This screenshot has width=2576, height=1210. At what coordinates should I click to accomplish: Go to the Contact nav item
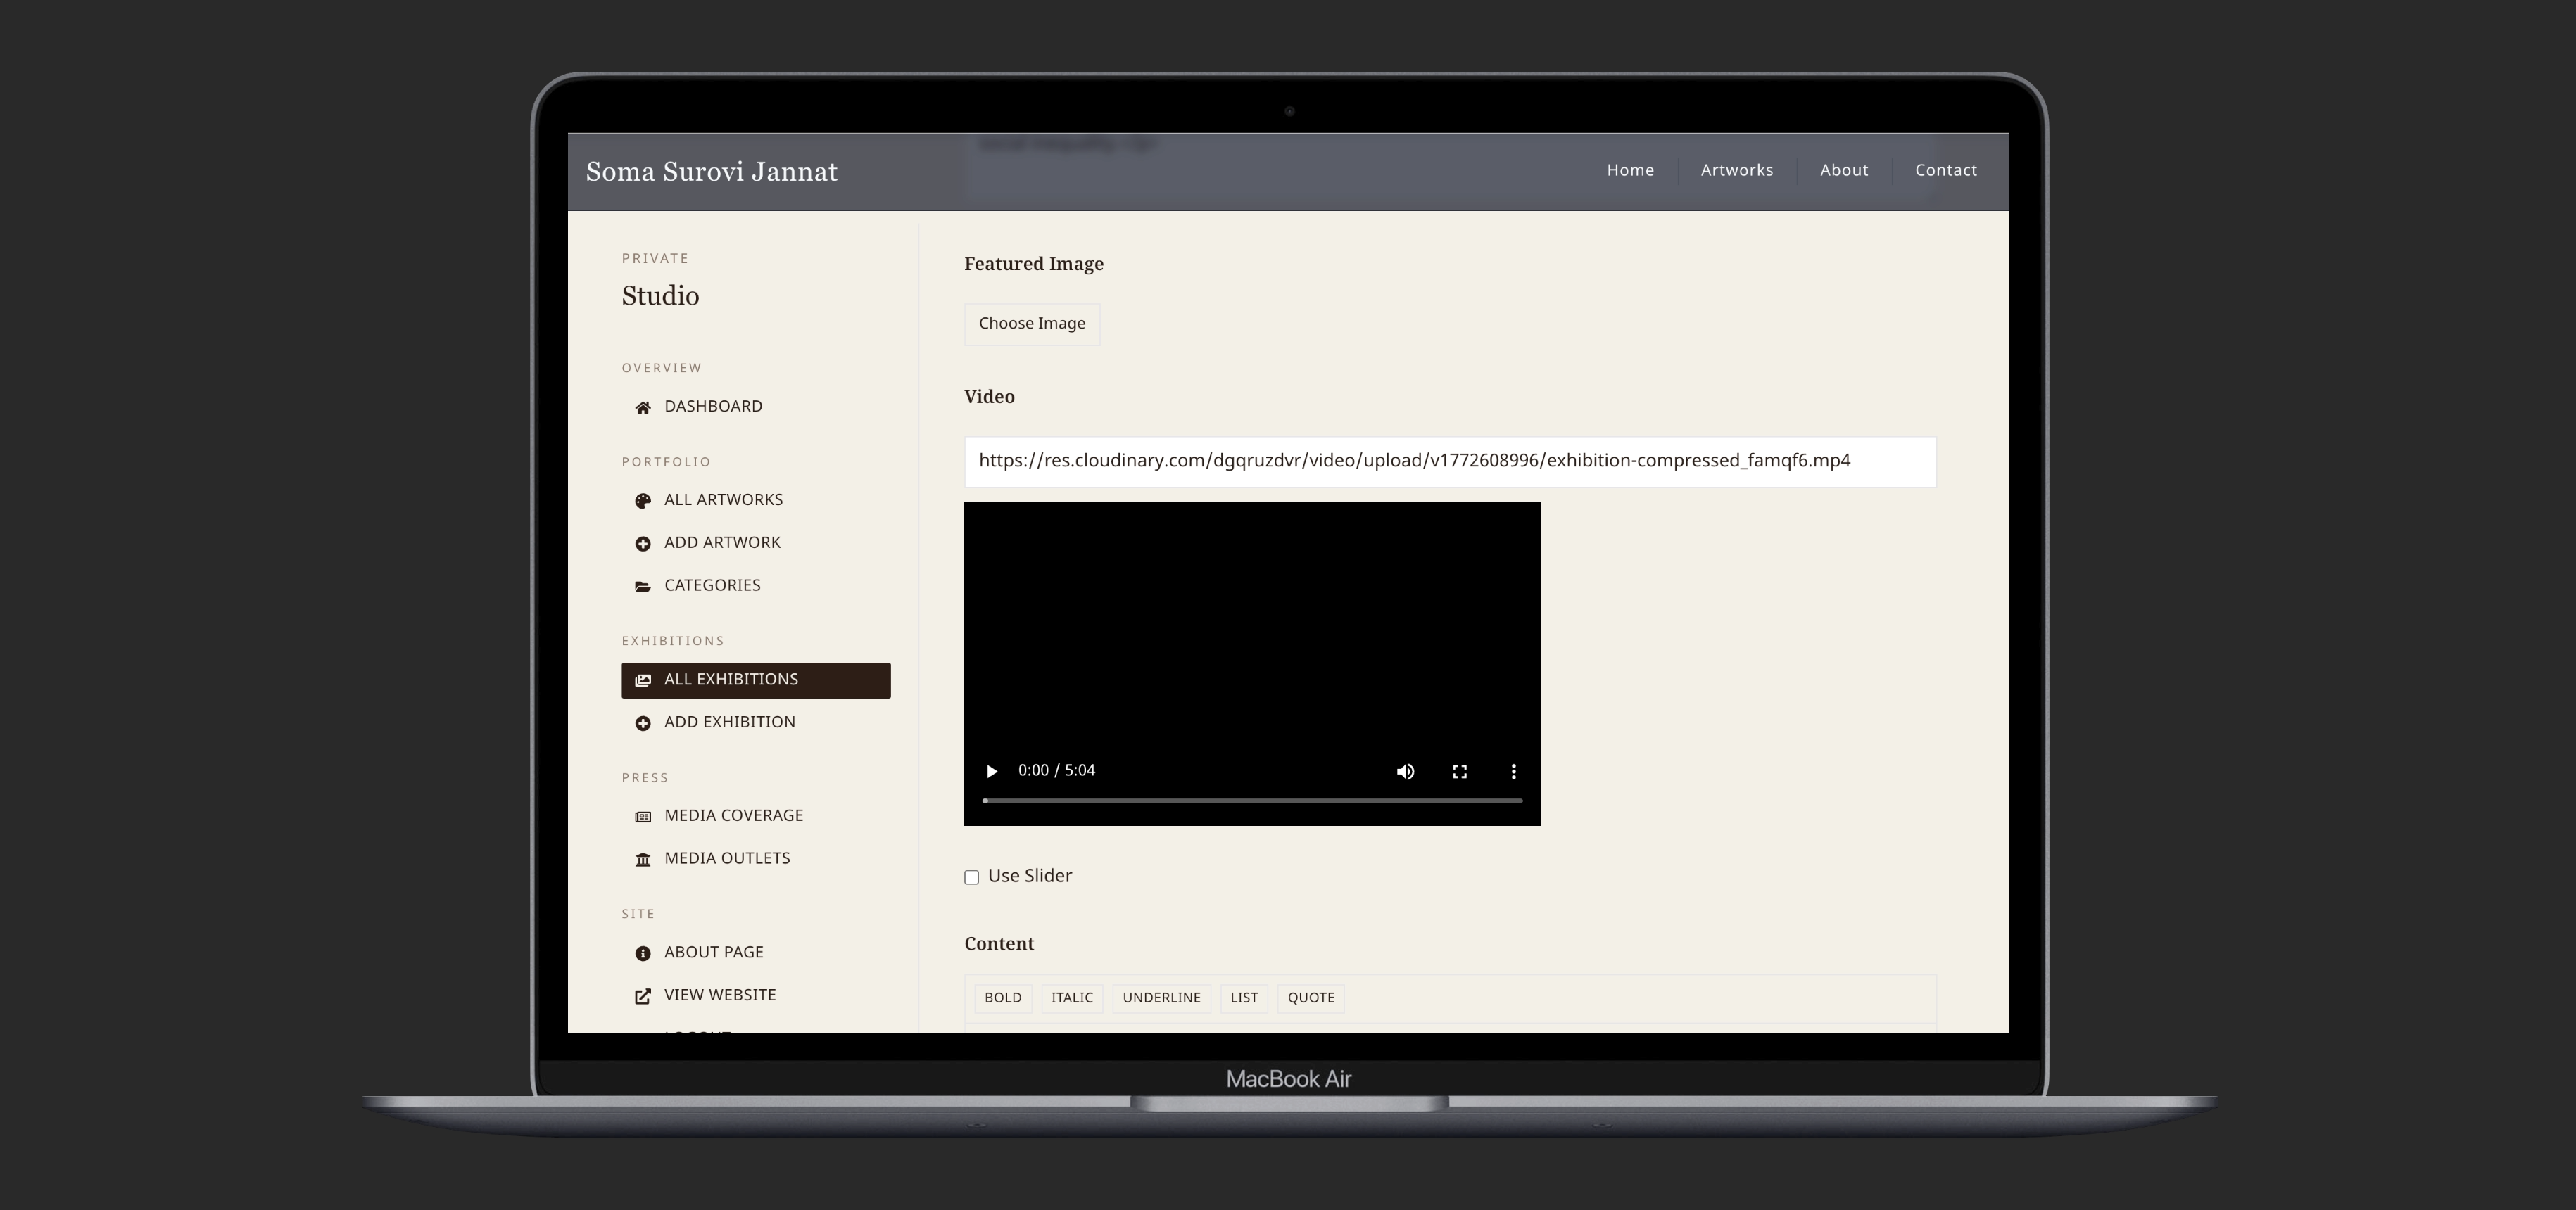pos(1945,170)
